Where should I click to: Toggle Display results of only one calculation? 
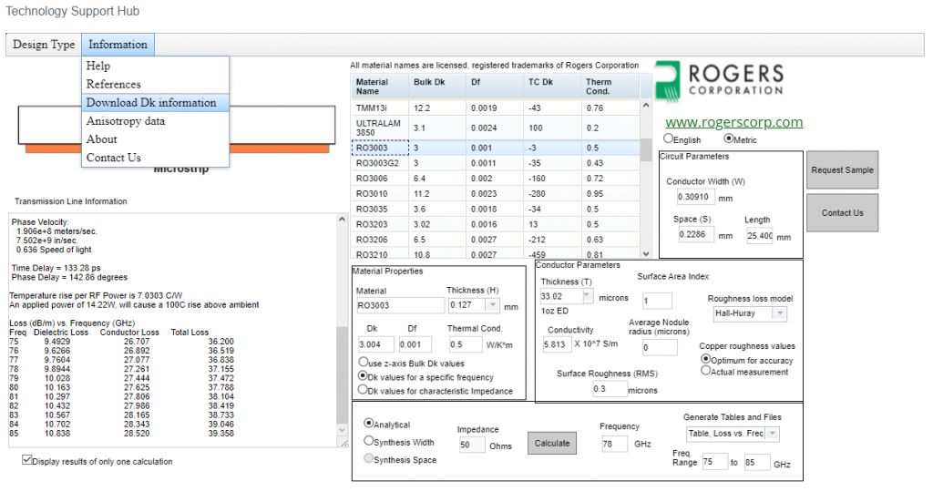click(26, 460)
